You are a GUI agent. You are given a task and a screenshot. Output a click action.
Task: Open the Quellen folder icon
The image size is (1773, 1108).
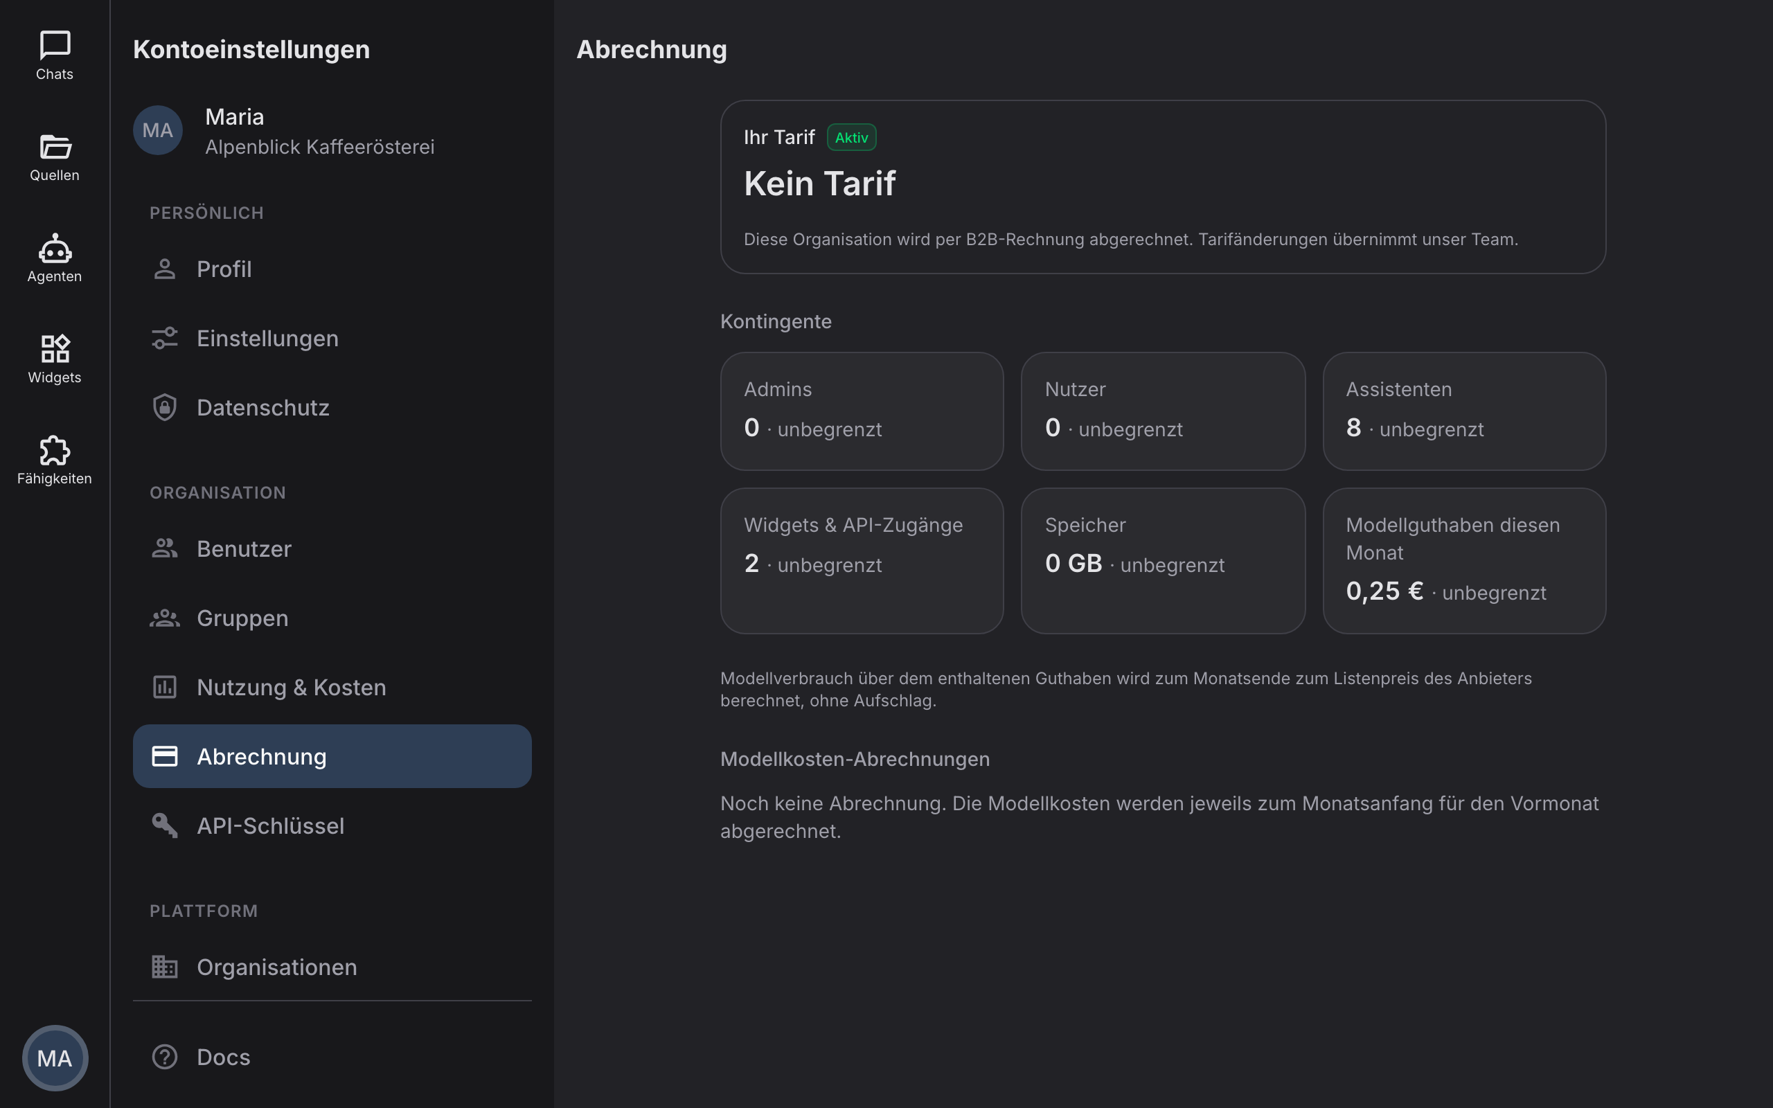pos(55,147)
